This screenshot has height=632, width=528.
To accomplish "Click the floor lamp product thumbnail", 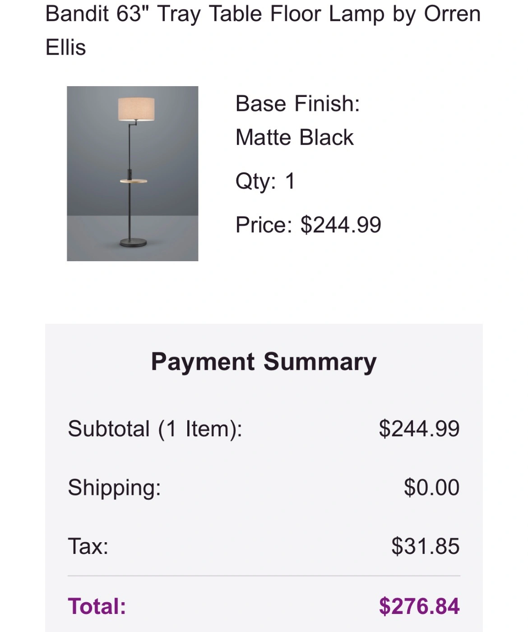I will click(x=133, y=173).
